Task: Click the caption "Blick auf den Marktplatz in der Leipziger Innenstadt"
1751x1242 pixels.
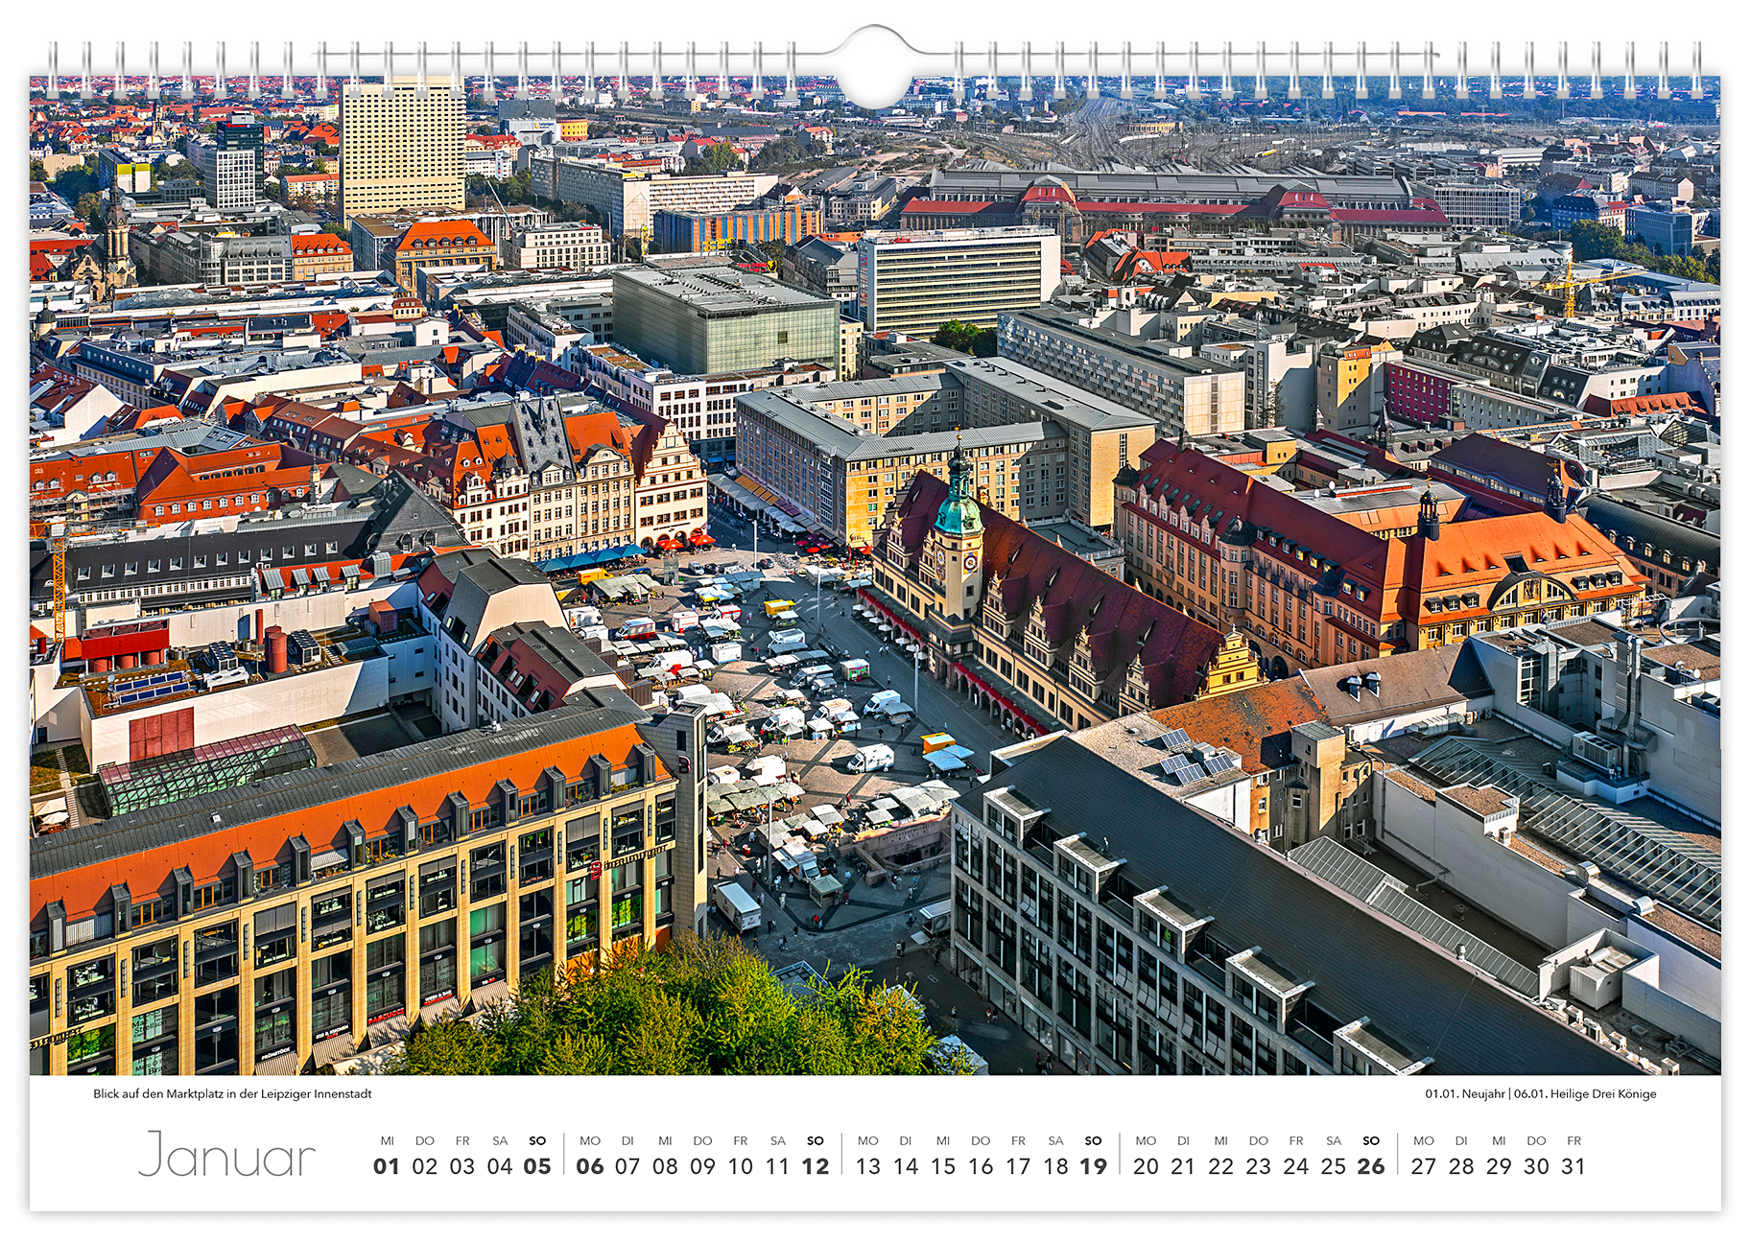Action: coord(232,1093)
